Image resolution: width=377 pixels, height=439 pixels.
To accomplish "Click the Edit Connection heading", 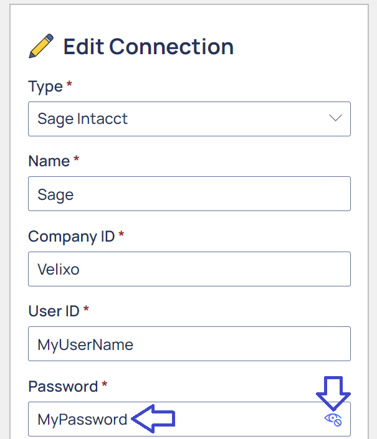I will point(148,47).
